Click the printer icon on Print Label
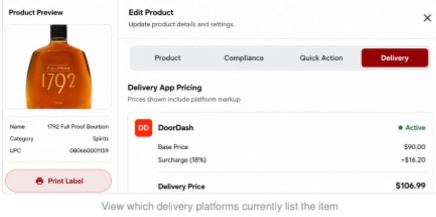Image resolution: width=436 pixels, height=217 pixels. point(40,181)
